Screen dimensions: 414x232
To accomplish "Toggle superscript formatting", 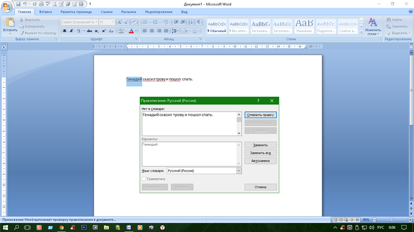I will tap(104, 31).
